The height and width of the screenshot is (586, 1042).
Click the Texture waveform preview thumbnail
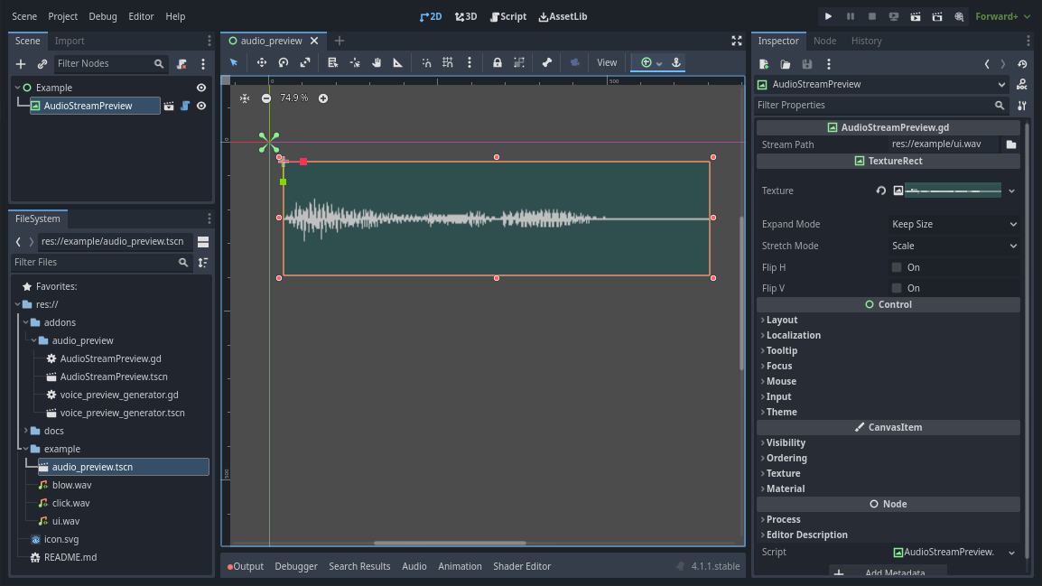[x=953, y=191]
